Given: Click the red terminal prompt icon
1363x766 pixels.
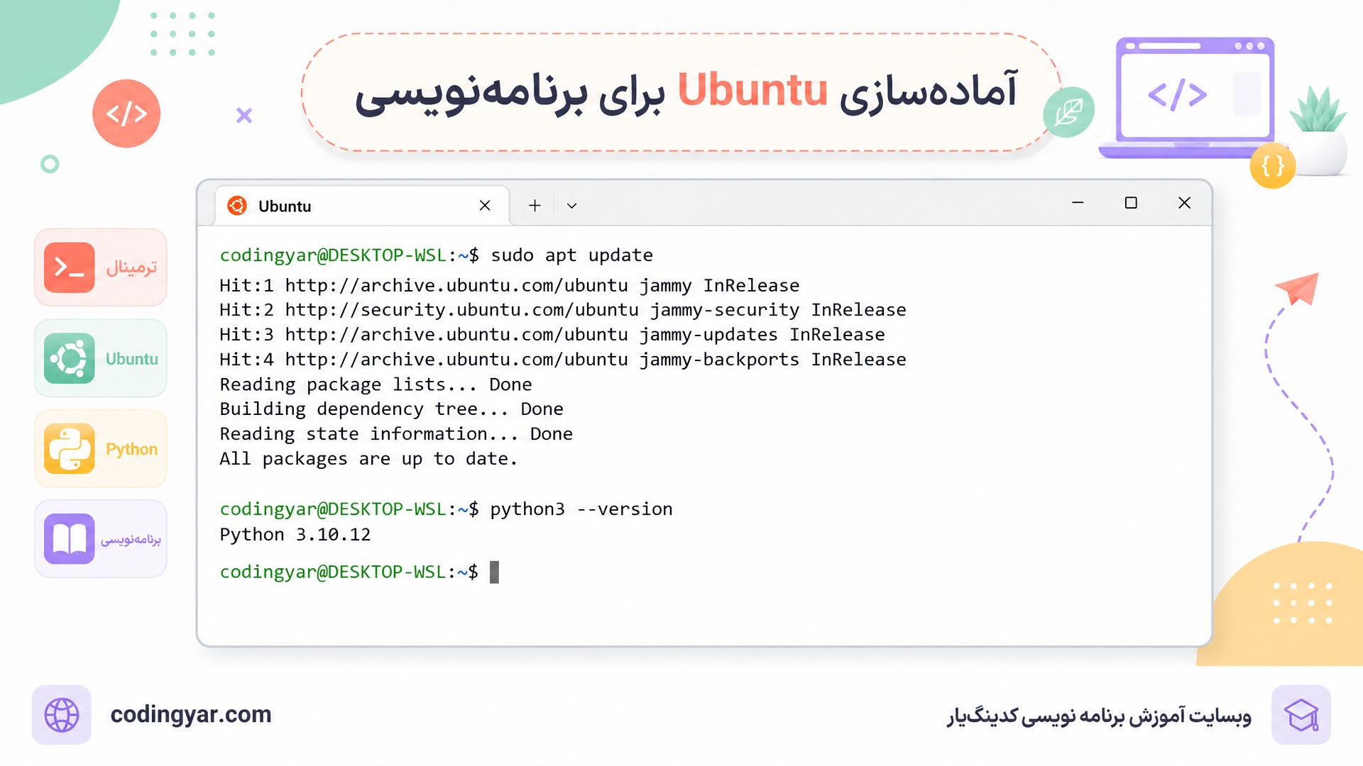Looking at the screenshot, I should (x=69, y=267).
